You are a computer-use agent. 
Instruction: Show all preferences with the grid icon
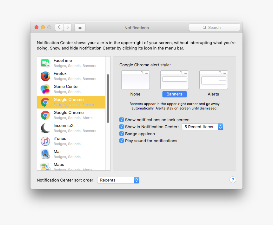click(80, 27)
